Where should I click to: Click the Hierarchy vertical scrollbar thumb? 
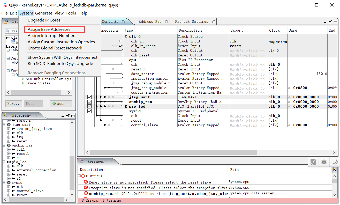[x=72, y=173]
